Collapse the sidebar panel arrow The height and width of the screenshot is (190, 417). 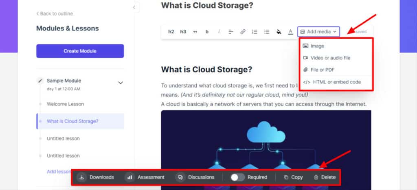134,7
